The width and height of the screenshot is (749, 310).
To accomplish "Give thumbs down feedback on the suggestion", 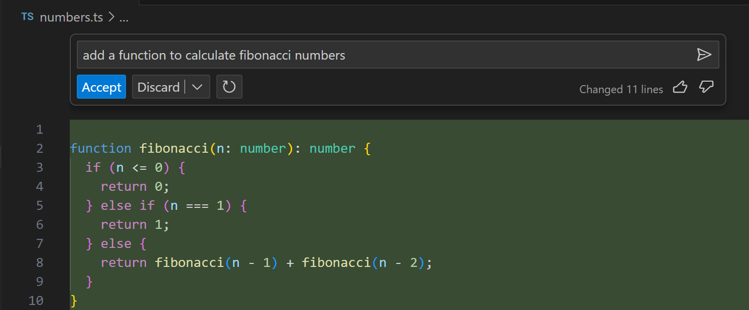I will (706, 87).
